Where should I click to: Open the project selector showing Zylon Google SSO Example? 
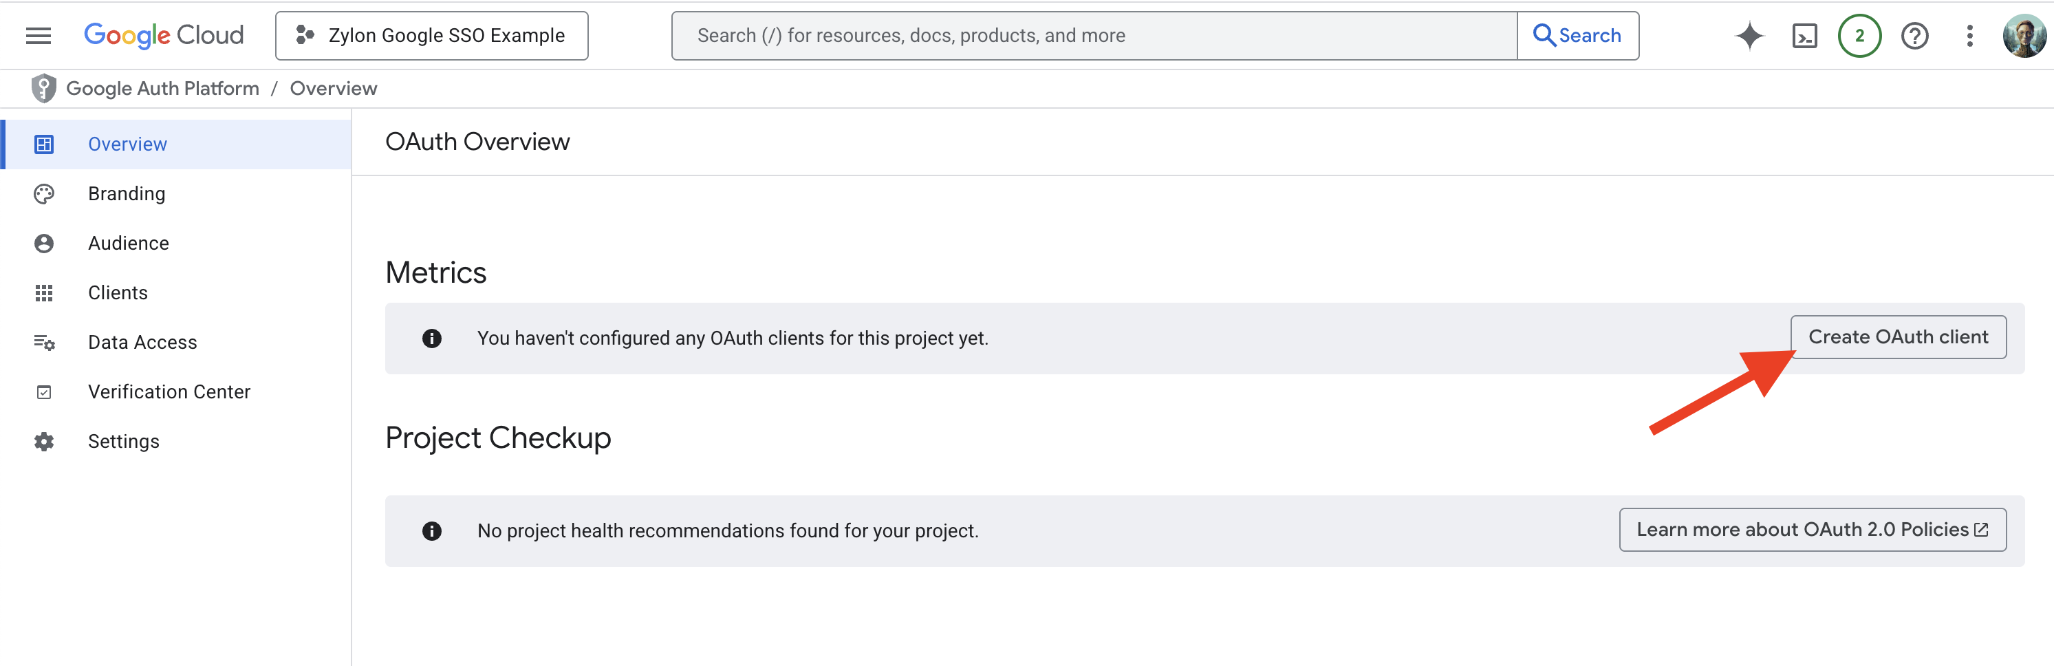[x=431, y=35]
